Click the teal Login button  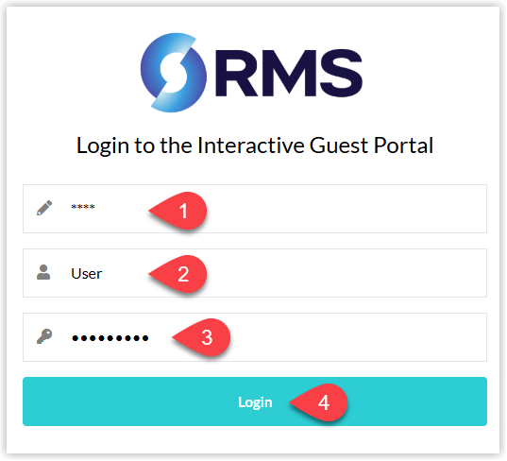[x=255, y=401]
